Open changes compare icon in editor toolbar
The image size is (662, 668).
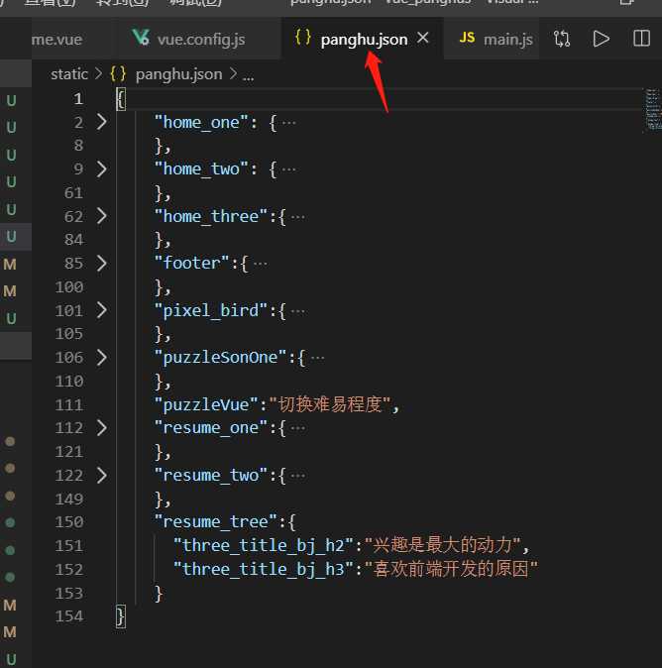click(x=562, y=39)
